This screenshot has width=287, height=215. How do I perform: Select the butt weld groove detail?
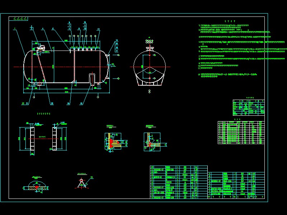coord(37,187)
